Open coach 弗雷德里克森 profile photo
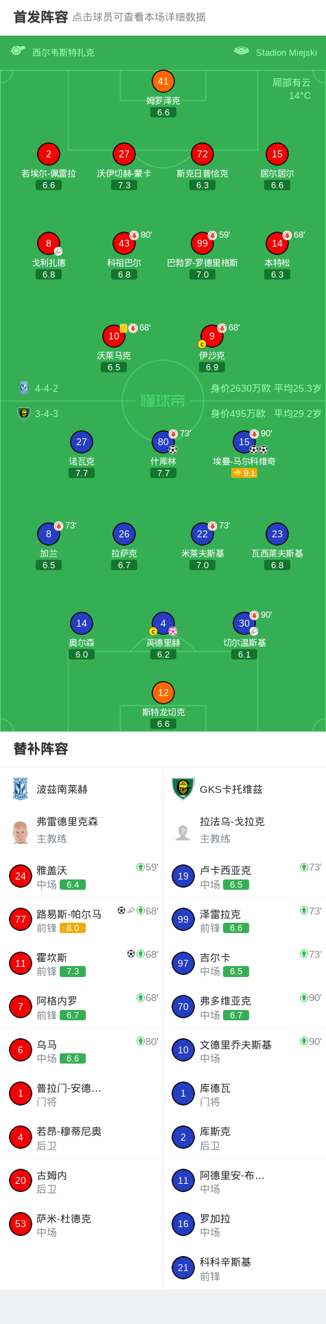 (21, 831)
